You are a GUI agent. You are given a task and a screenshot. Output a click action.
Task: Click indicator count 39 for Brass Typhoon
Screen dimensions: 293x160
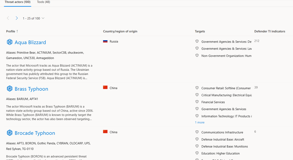pyautogui.click(x=256, y=87)
